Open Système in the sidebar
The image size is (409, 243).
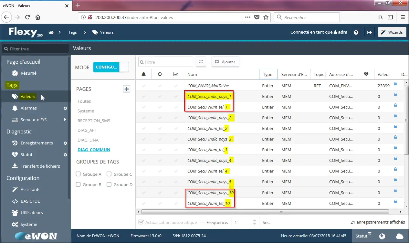29,224
